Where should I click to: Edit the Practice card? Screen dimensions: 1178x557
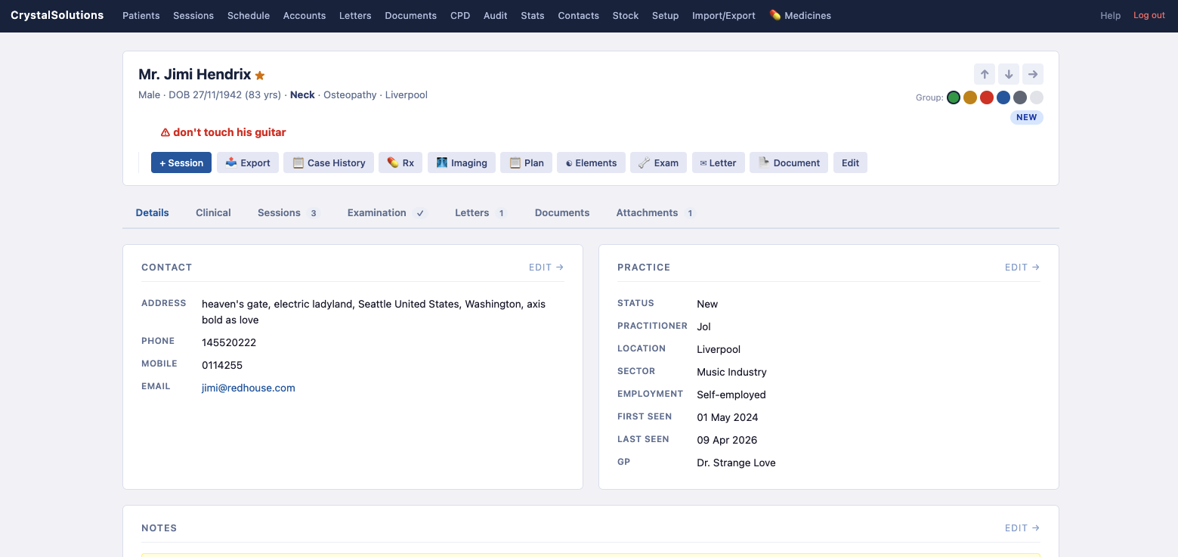1022,267
